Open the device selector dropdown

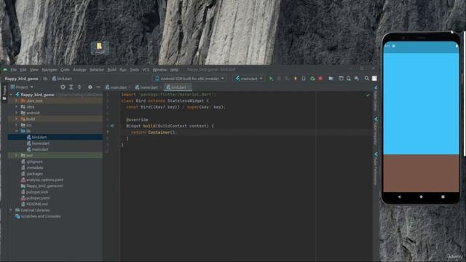pyautogui.click(x=189, y=79)
